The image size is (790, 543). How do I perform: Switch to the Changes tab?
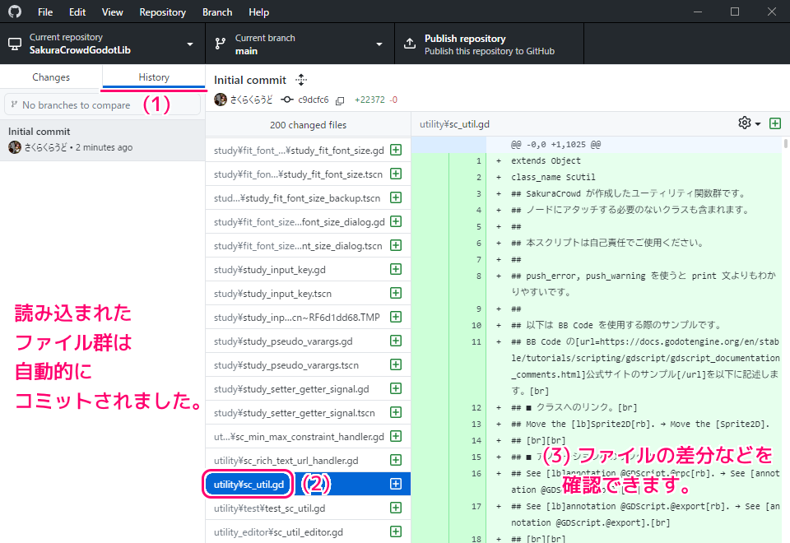coord(51,77)
